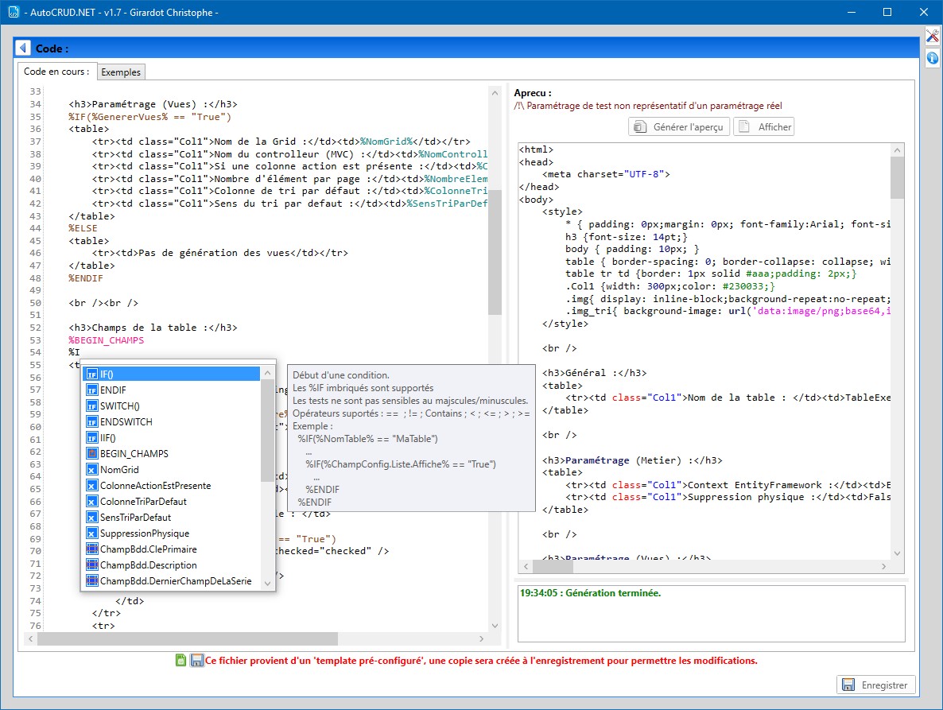Select BEGIN_CHAMPS in autocomplete list
This screenshot has width=943, height=710.
tap(172, 454)
